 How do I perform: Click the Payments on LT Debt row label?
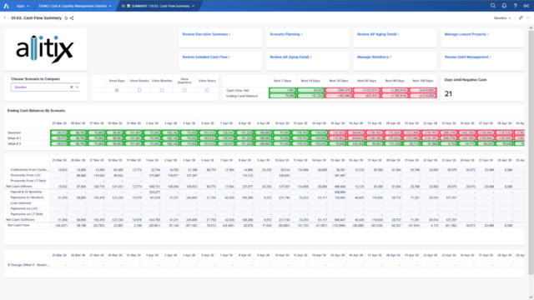click(x=27, y=214)
